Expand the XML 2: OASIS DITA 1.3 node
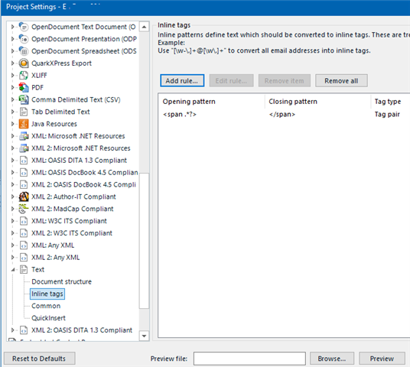This screenshot has width=410, height=367. click(12, 330)
